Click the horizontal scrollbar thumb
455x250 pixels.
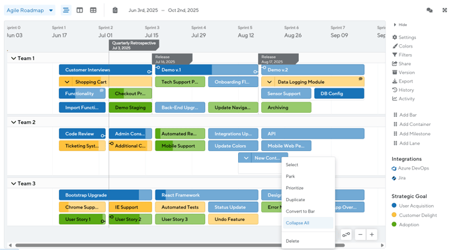180,245
